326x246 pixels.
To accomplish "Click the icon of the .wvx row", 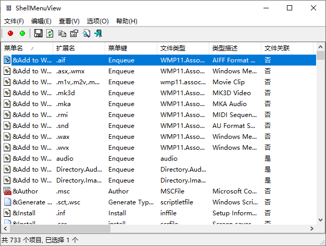I will coord(7,147).
